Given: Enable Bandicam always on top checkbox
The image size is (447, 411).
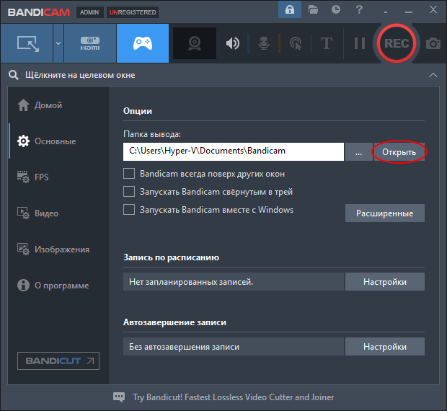Looking at the screenshot, I should pyautogui.click(x=129, y=174).
